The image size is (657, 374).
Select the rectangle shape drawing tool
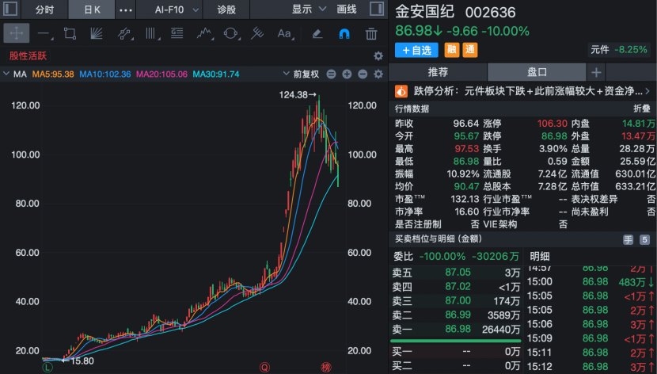pyautogui.click(x=70, y=33)
